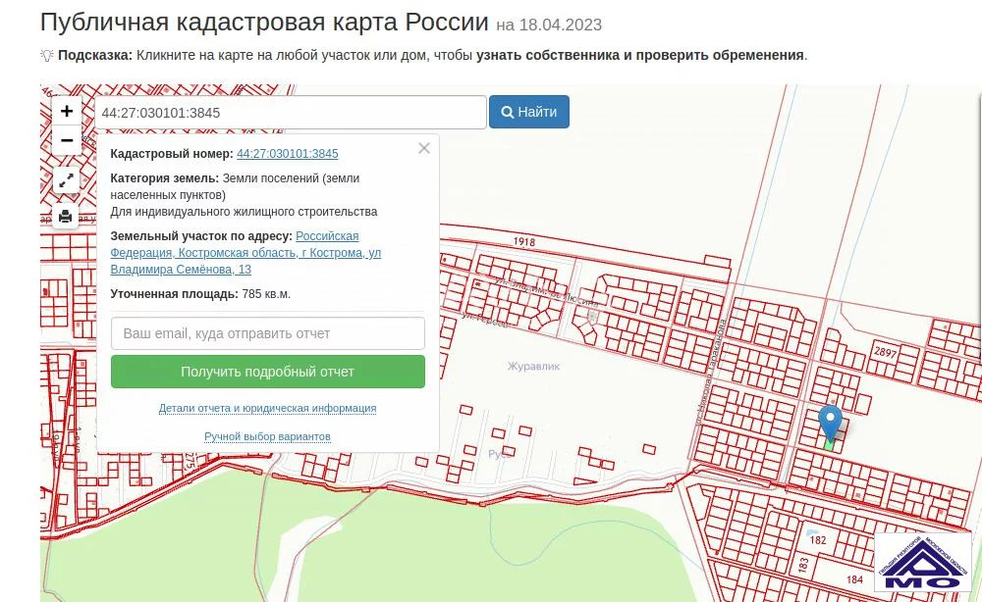Click the МО guild logo on map

pos(922,563)
